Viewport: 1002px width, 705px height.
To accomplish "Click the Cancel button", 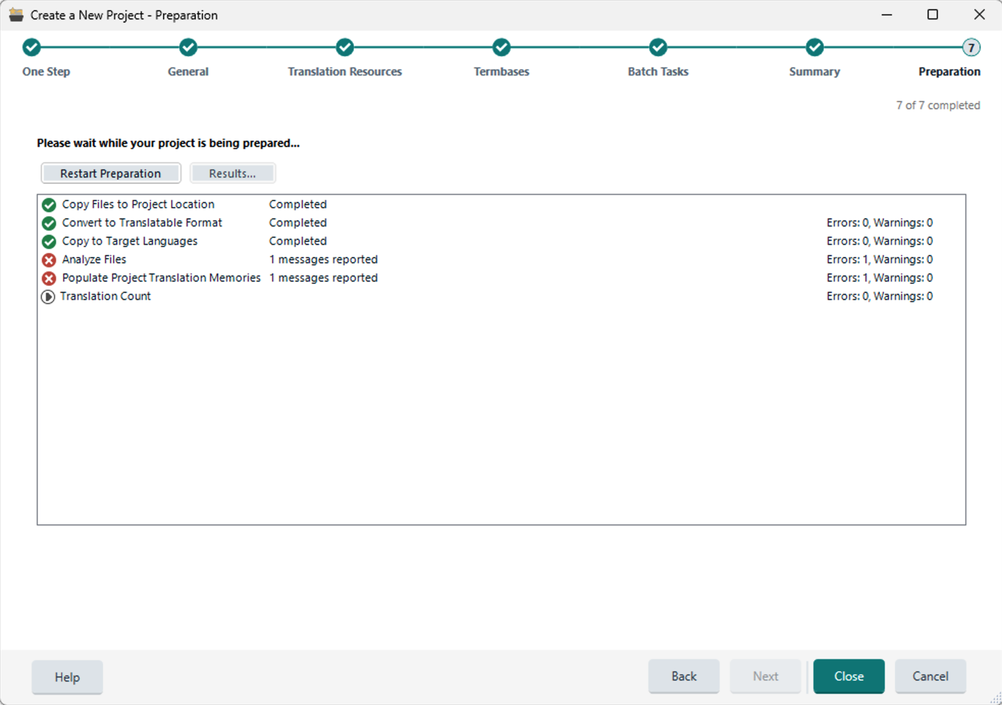I will point(930,676).
